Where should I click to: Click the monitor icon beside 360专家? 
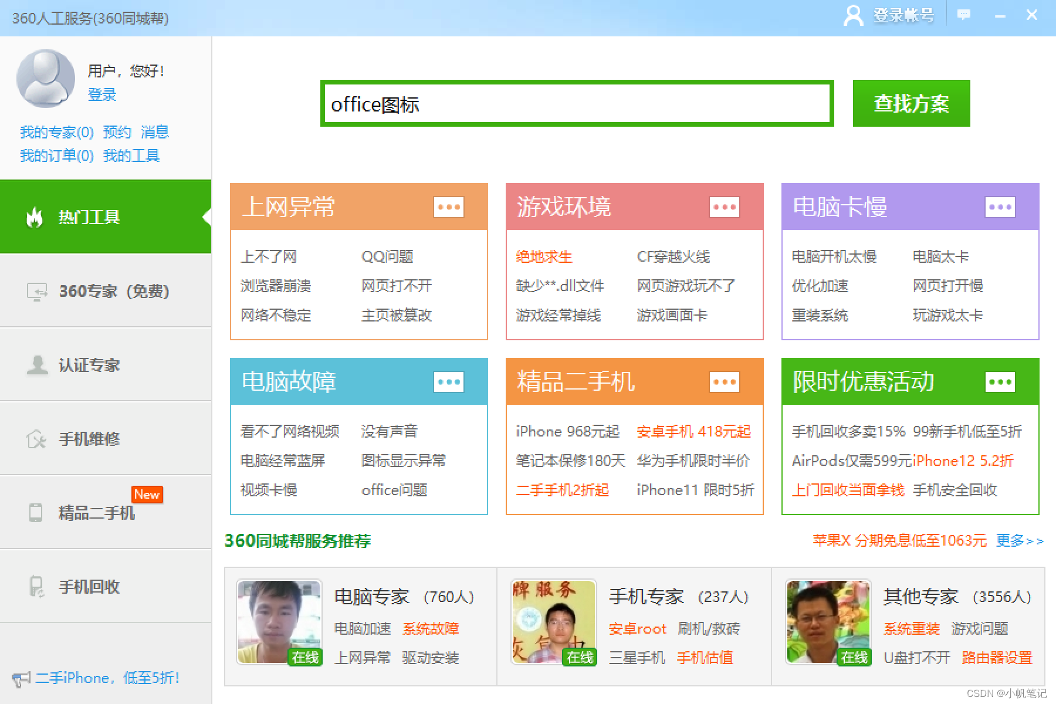tap(37, 292)
